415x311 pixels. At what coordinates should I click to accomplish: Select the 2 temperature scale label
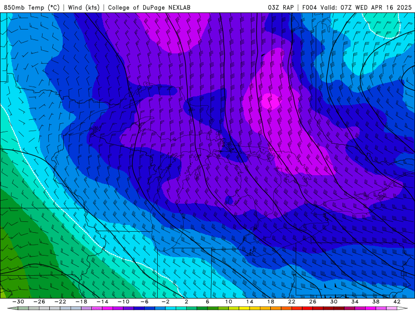pyautogui.click(x=186, y=302)
